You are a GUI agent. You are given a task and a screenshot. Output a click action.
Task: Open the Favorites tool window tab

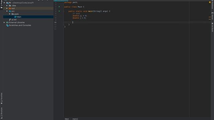point(1,99)
